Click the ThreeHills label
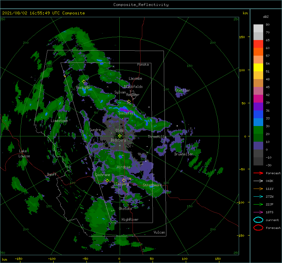282x263 pixels. 157,137
